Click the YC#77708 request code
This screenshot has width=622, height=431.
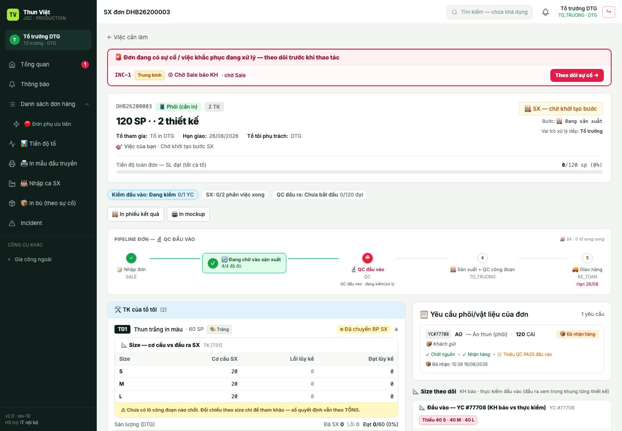coord(438,334)
